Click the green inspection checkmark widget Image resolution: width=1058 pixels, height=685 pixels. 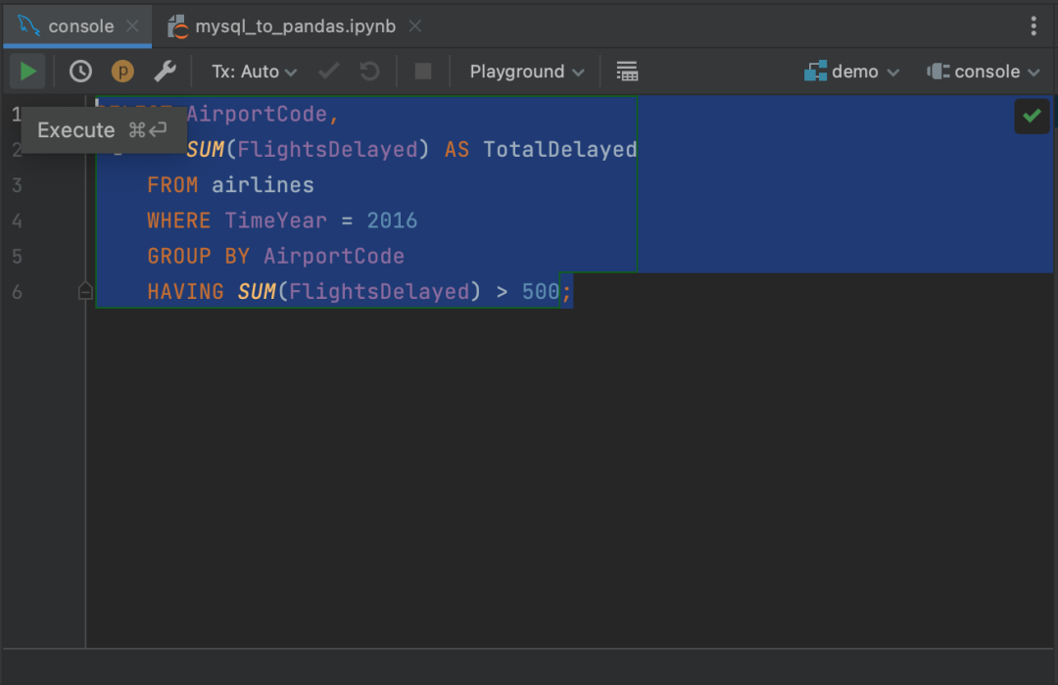click(1032, 116)
